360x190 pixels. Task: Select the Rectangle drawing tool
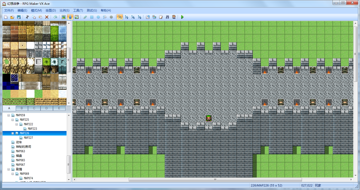(92, 17)
